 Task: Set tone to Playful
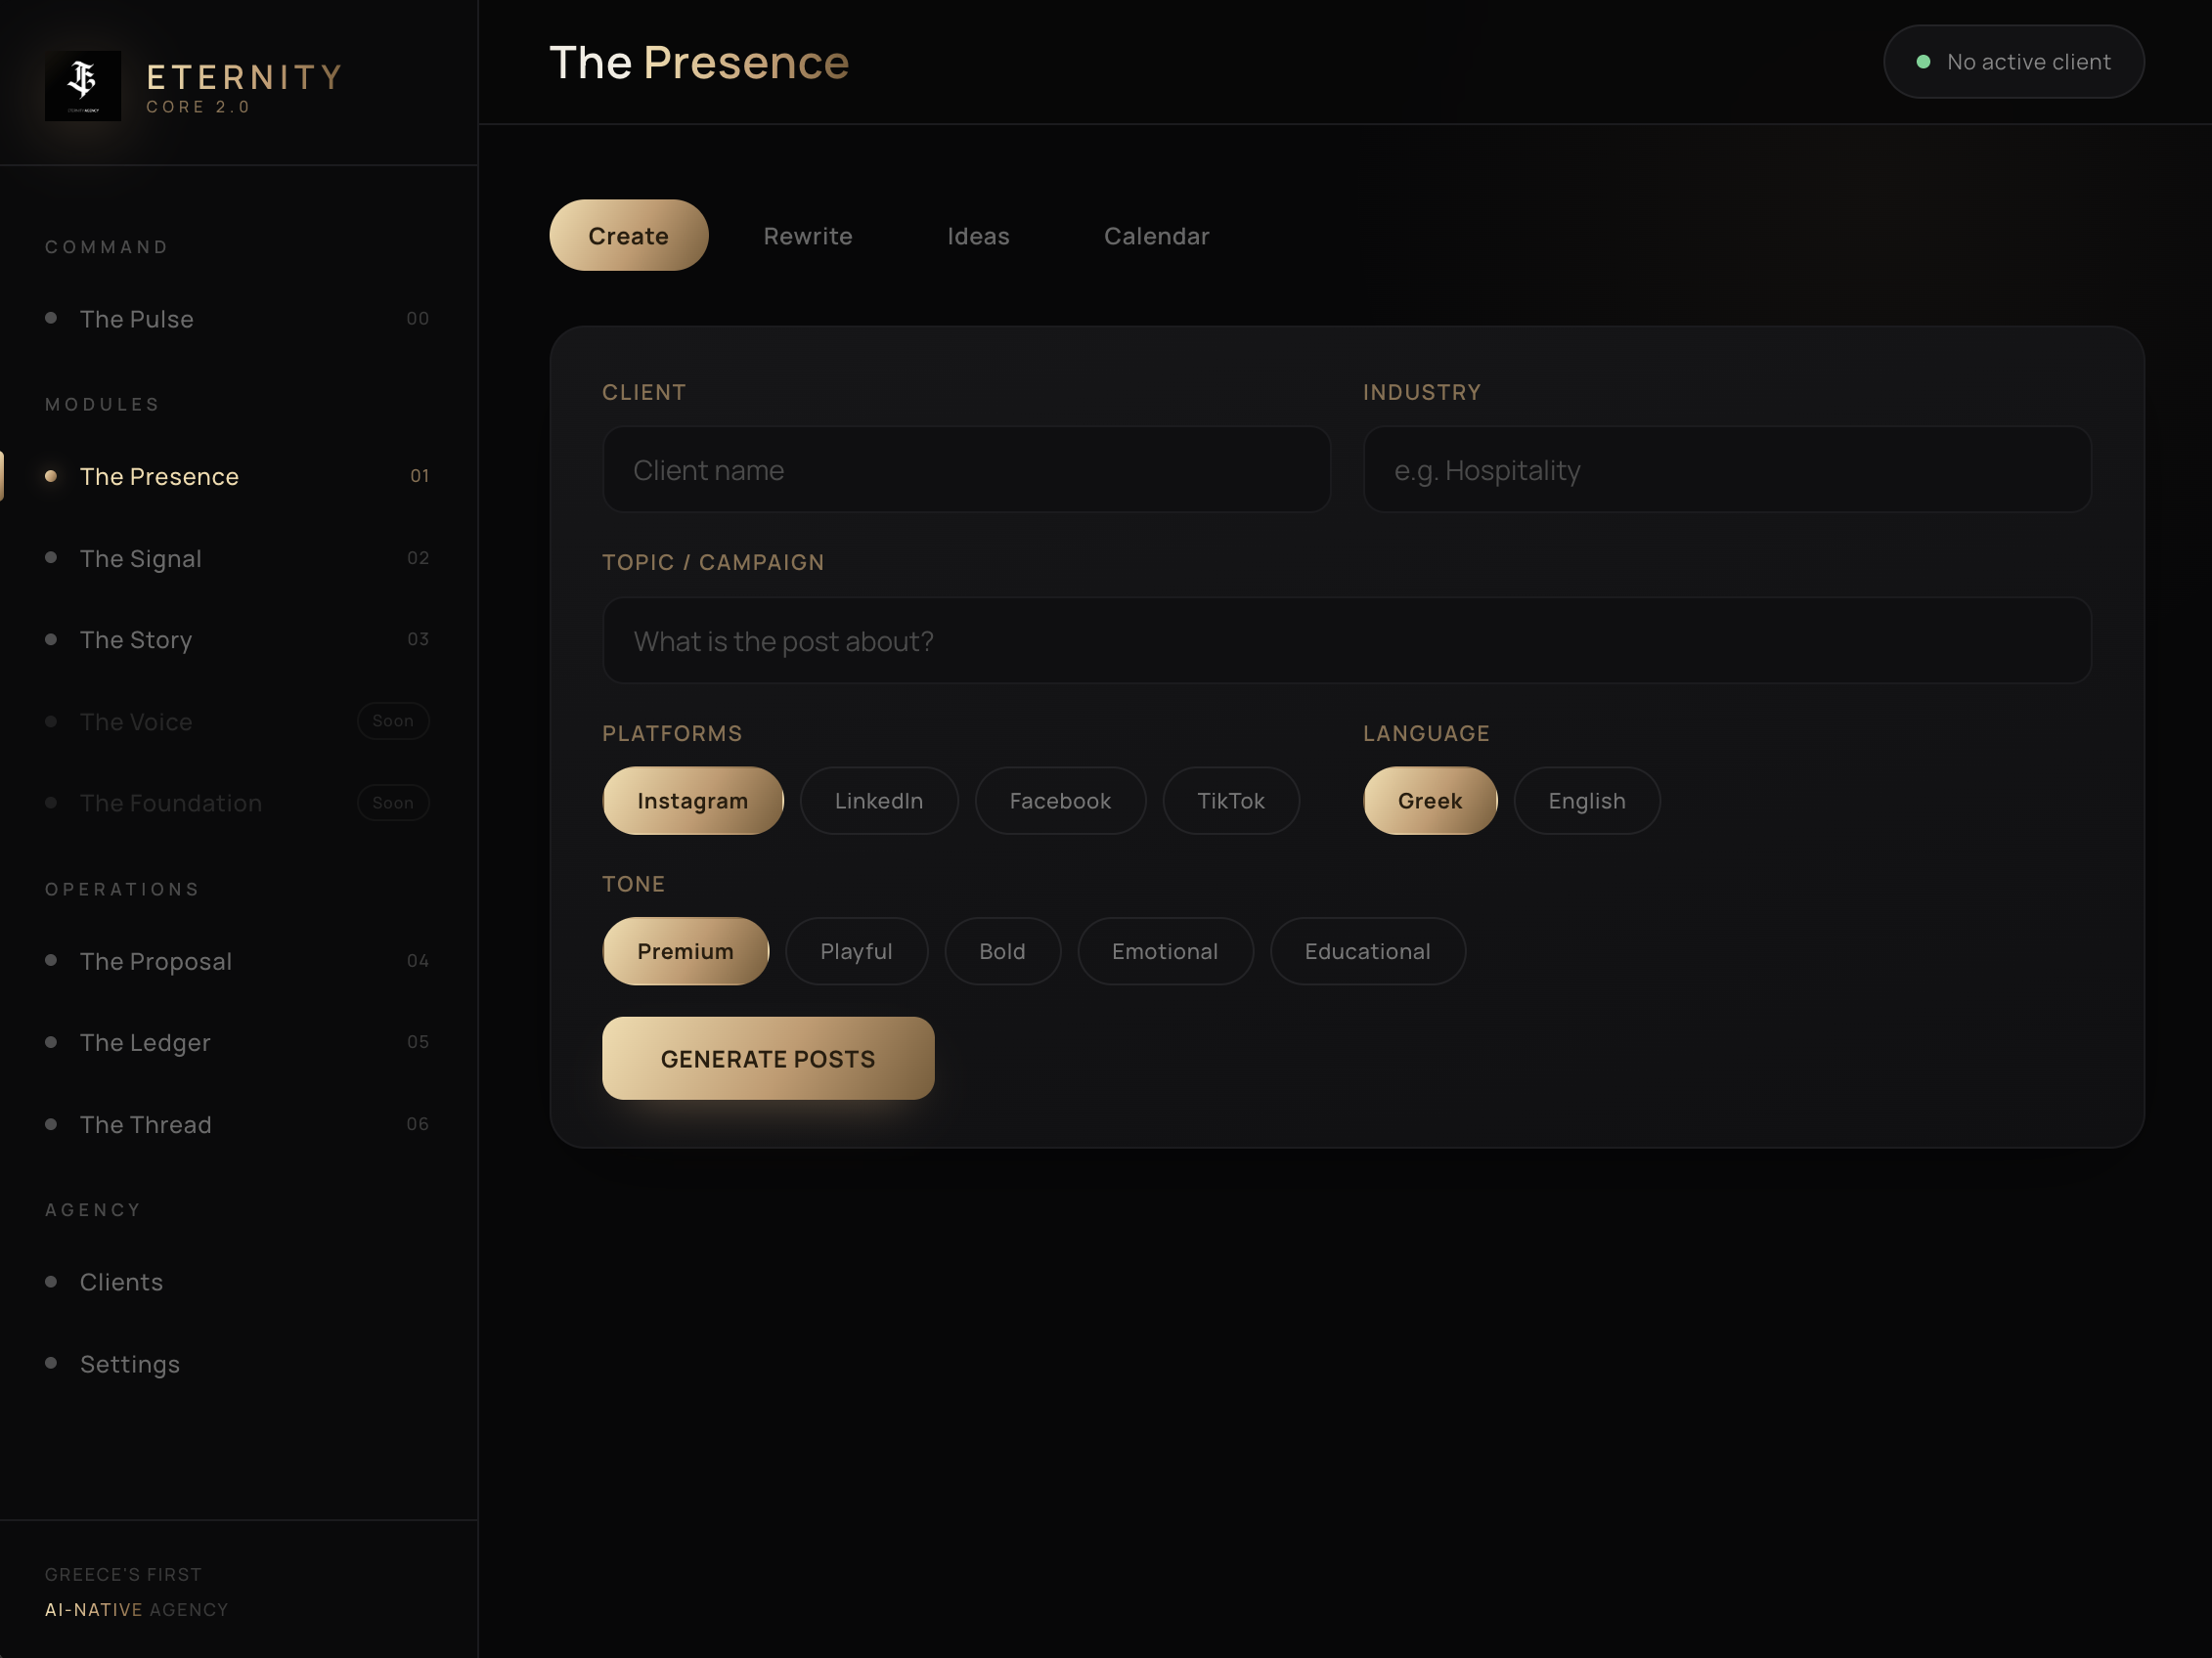(x=856, y=951)
